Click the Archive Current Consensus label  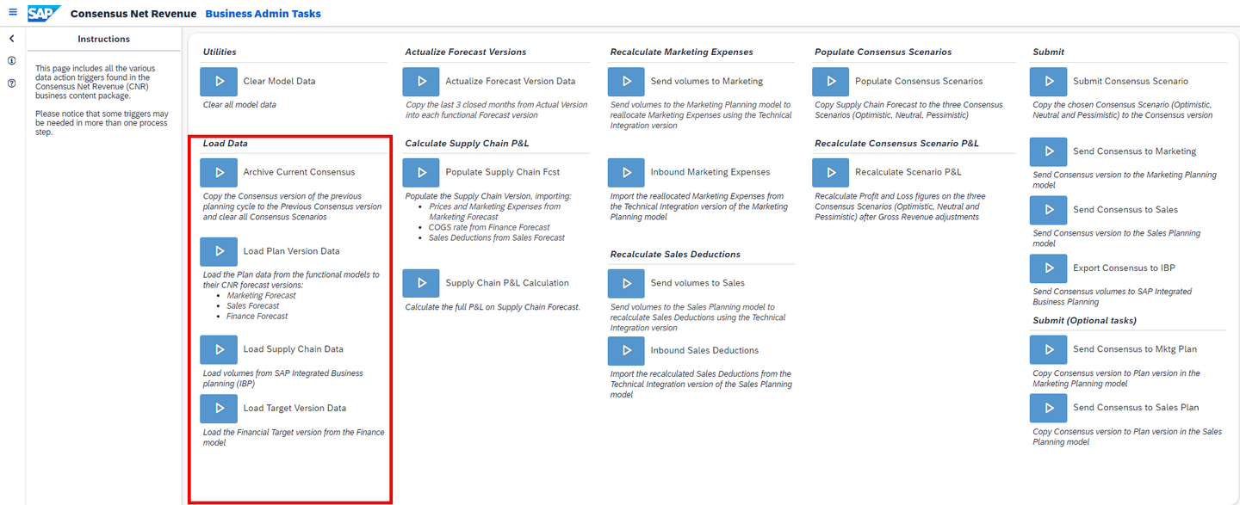(x=299, y=172)
